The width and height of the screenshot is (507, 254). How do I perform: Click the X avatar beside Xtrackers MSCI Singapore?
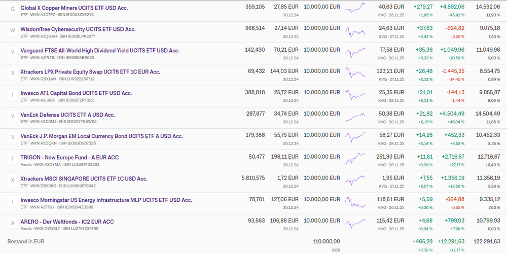pyautogui.click(x=13, y=180)
